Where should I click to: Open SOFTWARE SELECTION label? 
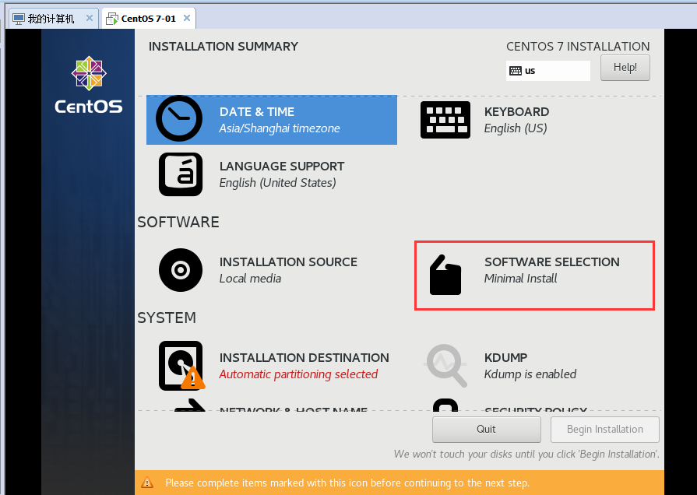pos(552,262)
